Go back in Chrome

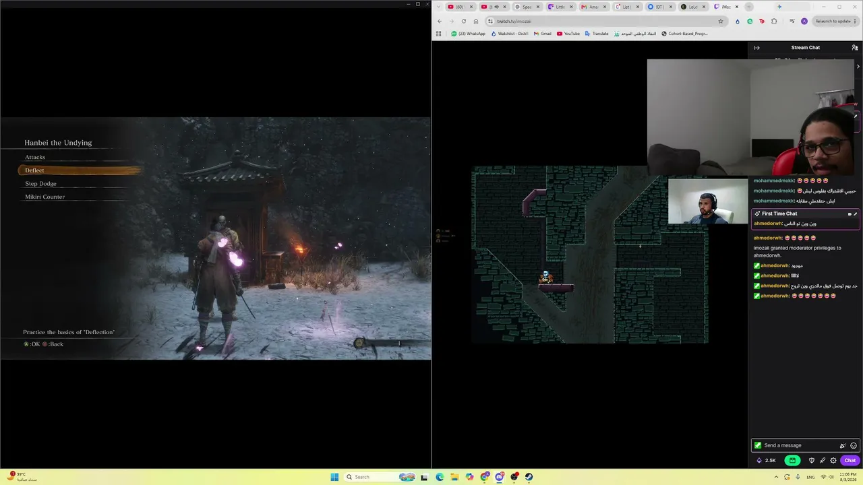click(x=440, y=21)
